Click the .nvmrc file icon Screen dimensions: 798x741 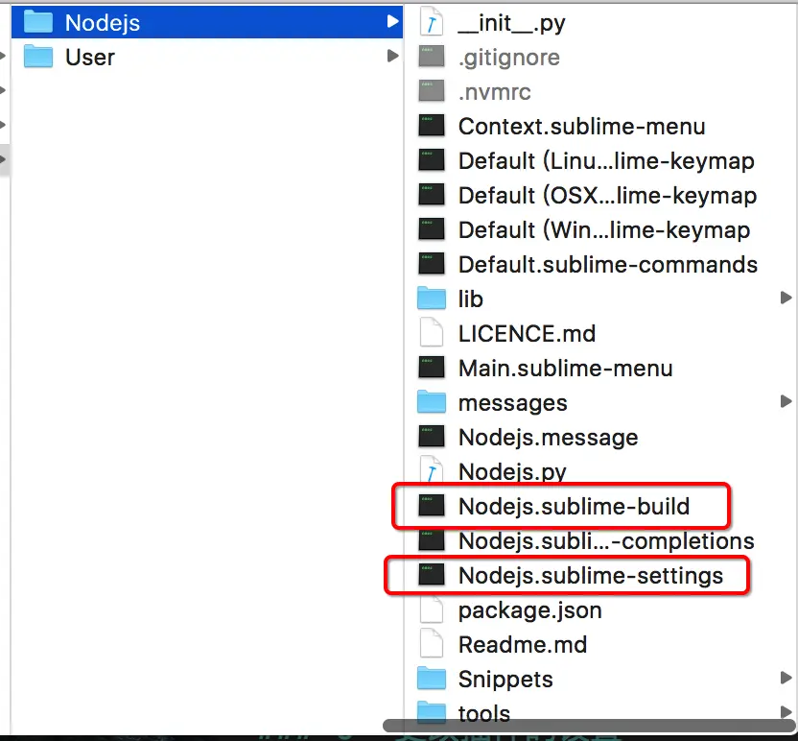tap(431, 90)
